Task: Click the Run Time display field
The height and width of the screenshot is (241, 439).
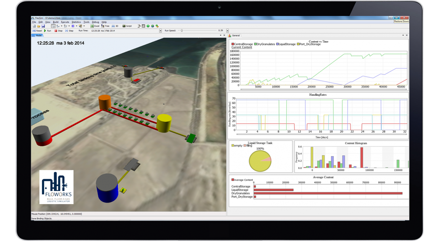Action: point(103,30)
